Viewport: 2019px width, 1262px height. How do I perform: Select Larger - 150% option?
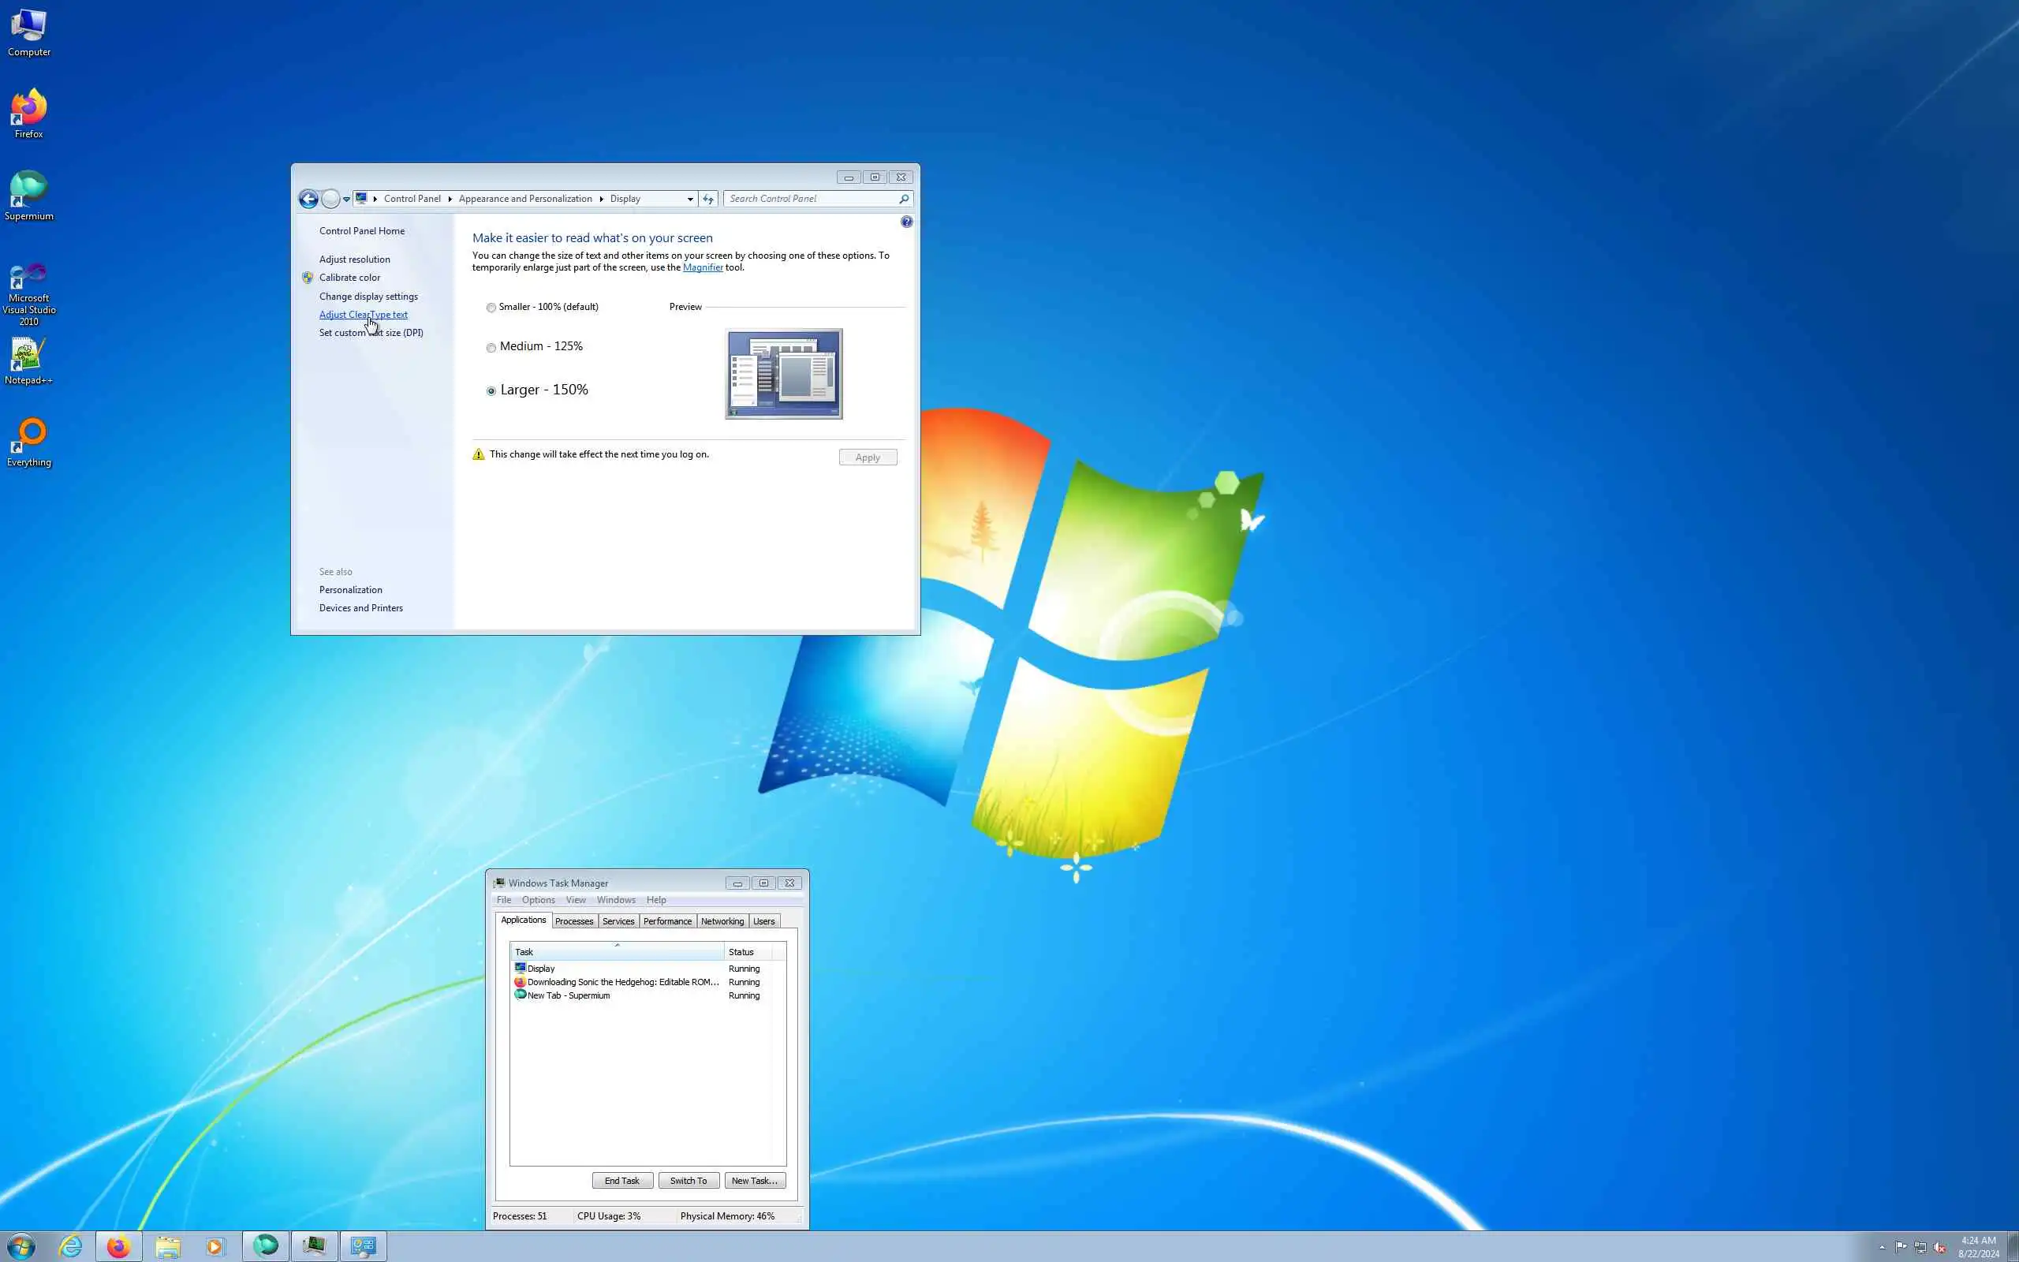[491, 390]
